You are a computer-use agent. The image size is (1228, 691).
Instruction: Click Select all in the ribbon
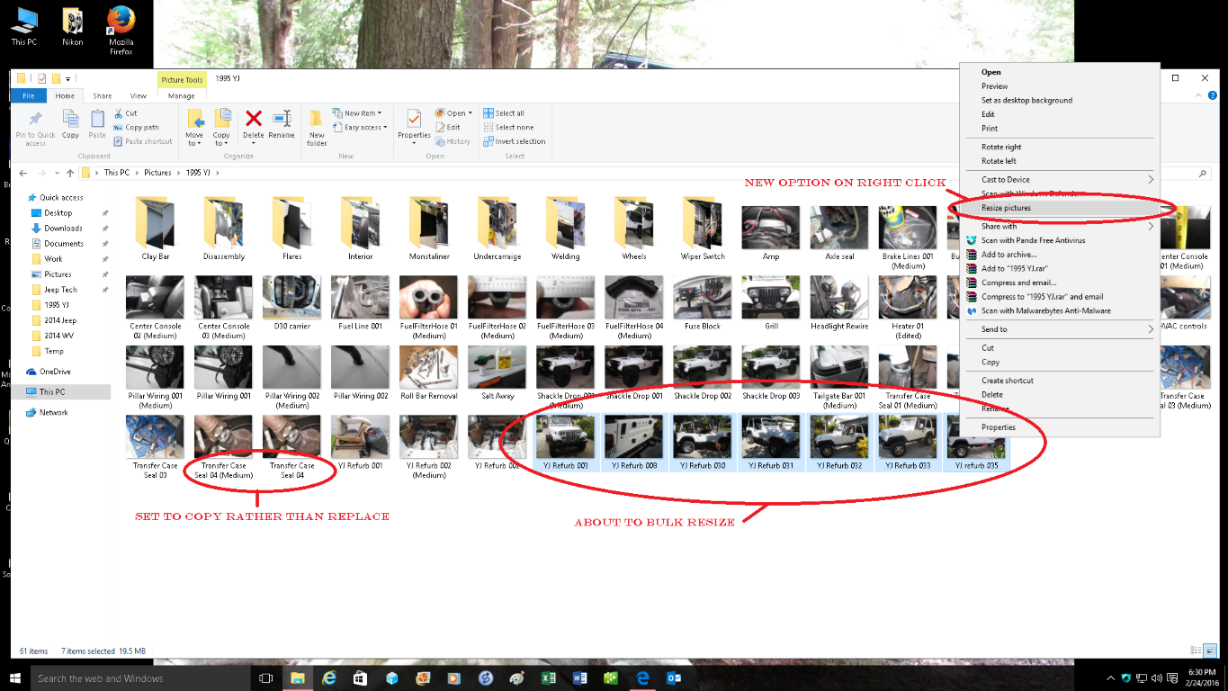[x=509, y=113]
